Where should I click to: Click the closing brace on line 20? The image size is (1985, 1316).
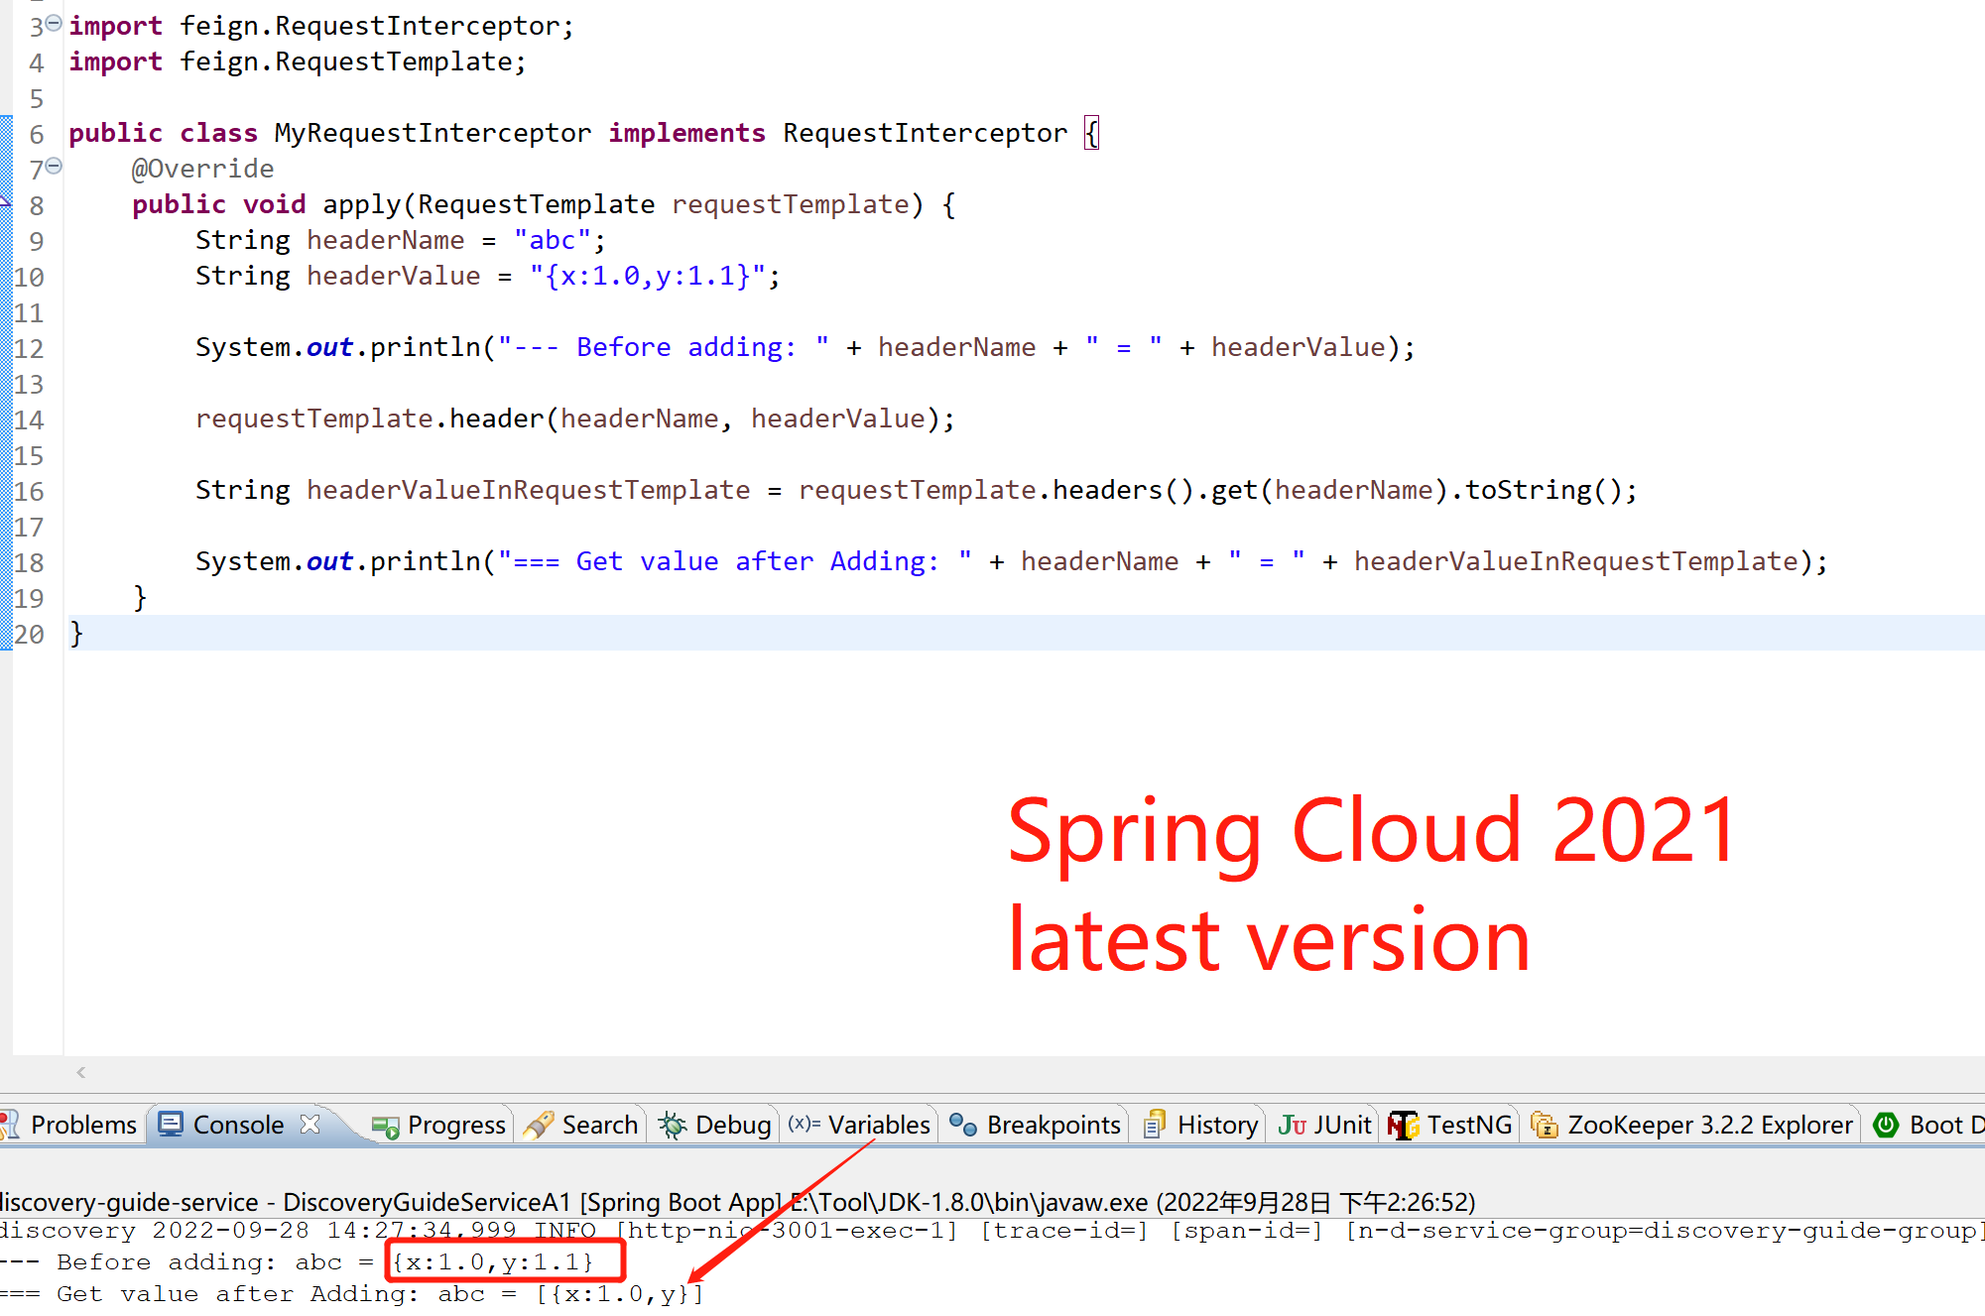(76, 633)
